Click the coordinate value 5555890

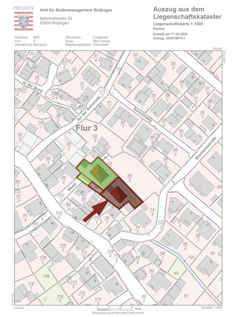tap(217, 49)
